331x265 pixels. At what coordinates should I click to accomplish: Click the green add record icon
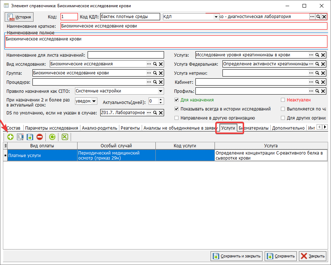(10, 137)
